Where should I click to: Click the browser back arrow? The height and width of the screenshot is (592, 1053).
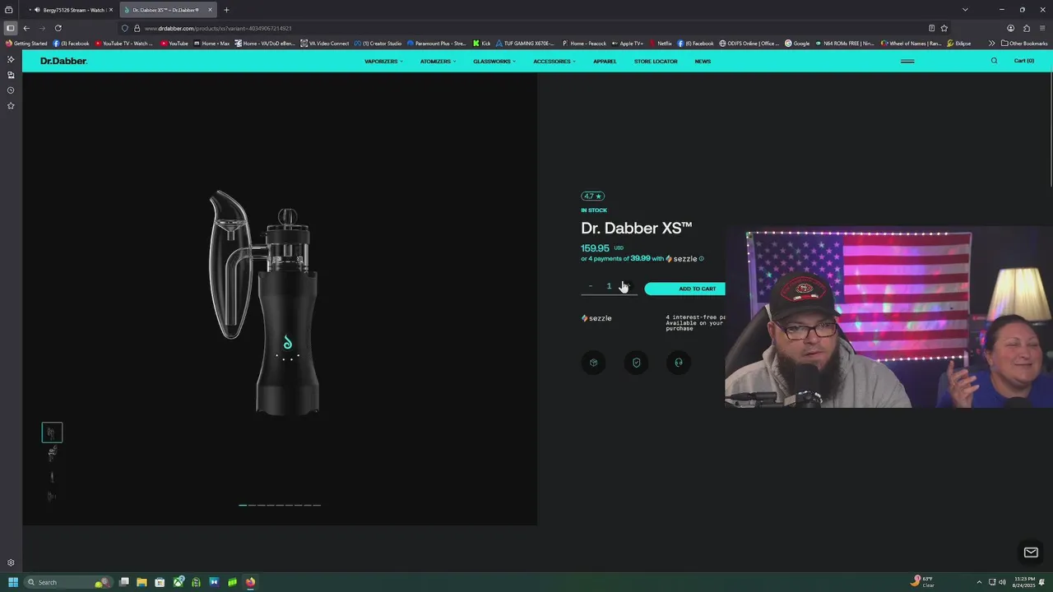point(26,28)
